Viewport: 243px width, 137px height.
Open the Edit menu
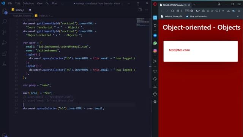pos(17,3)
